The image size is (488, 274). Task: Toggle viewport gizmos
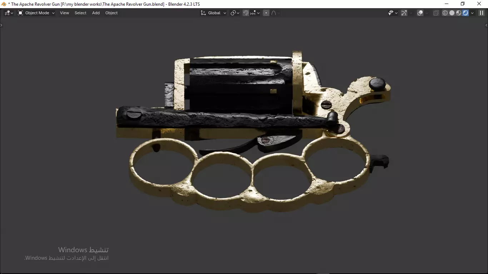click(x=404, y=13)
